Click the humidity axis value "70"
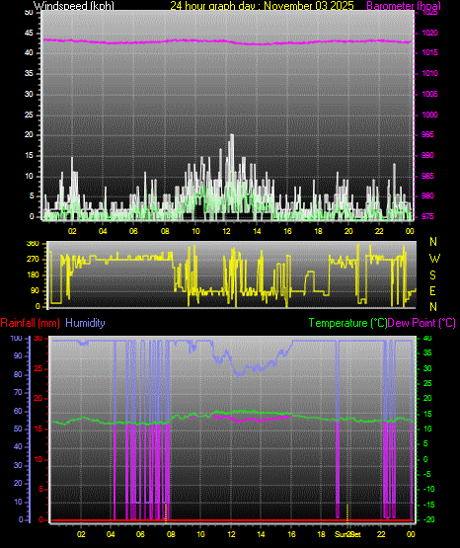This screenshot has width=460, height=548. click(18, 392)
